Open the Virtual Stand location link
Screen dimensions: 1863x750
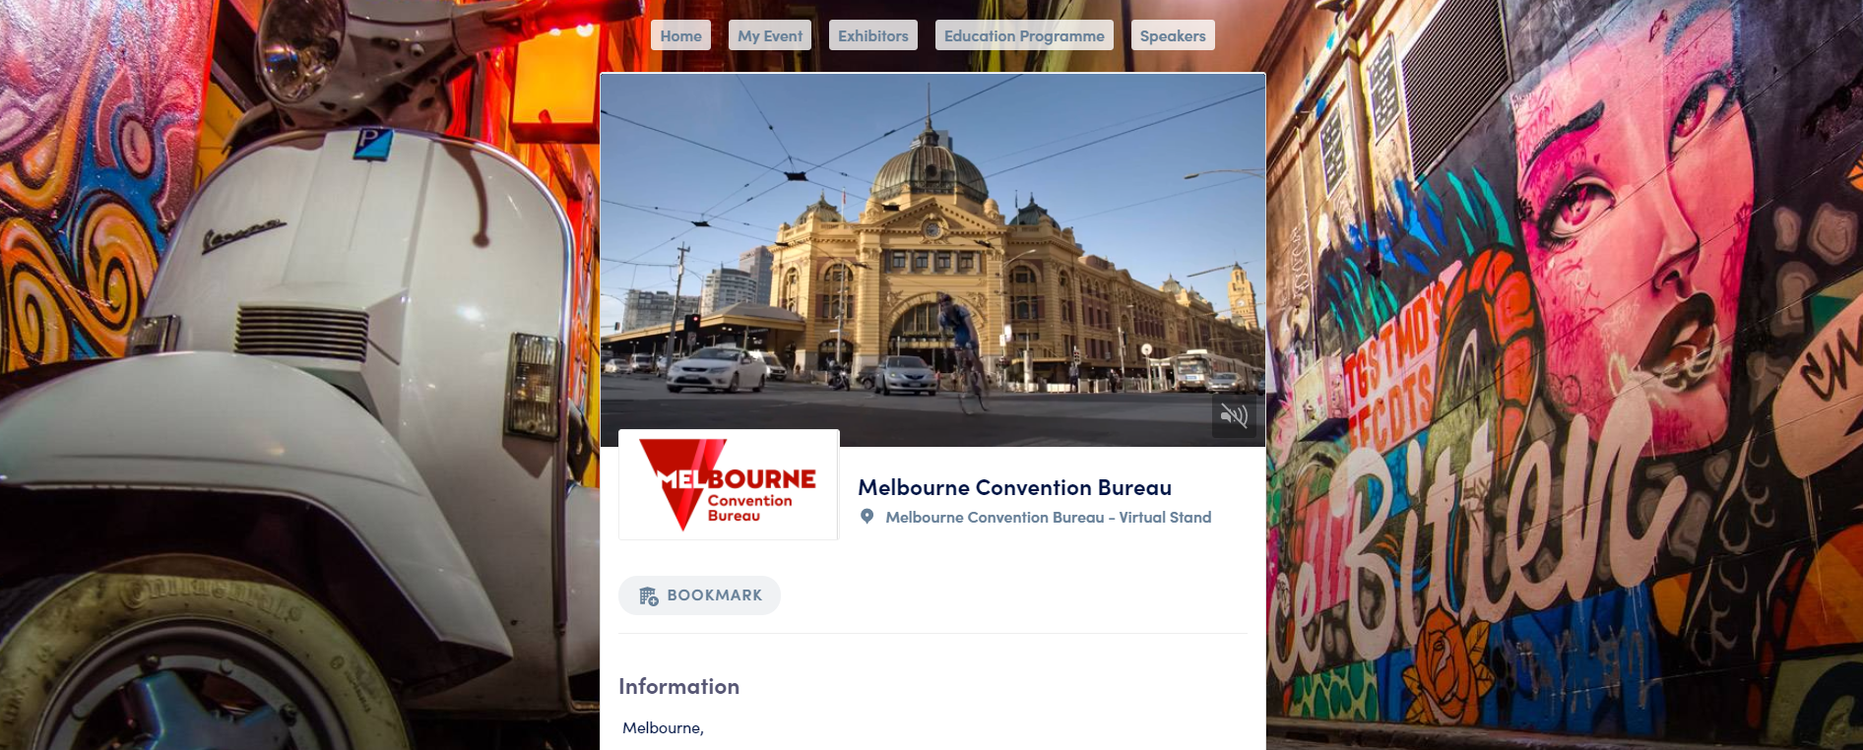pyautogui.click(x=1049, y=517)
